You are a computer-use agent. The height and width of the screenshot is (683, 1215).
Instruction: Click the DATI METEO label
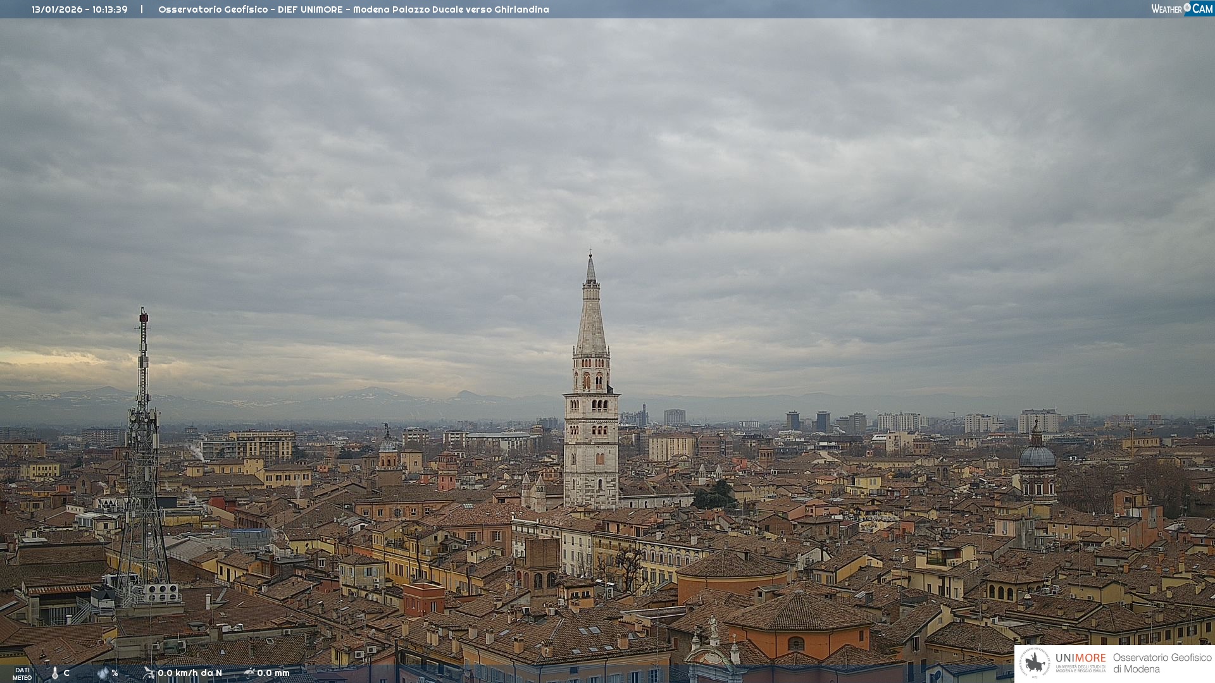click(x=22, y=674)
